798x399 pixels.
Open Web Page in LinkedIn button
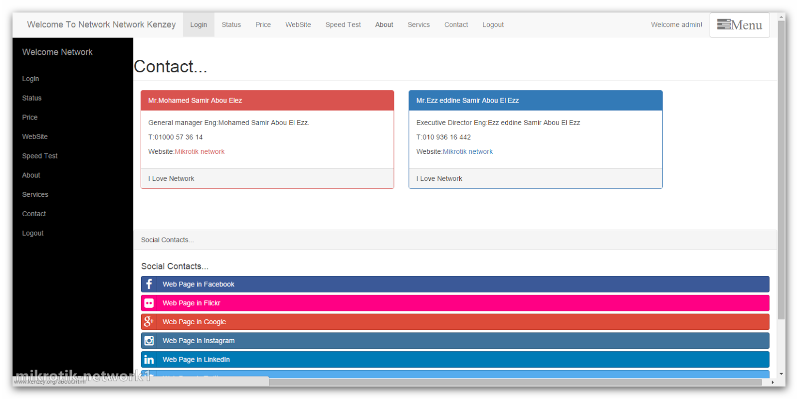pyautogui.click(x=455, y=360)
